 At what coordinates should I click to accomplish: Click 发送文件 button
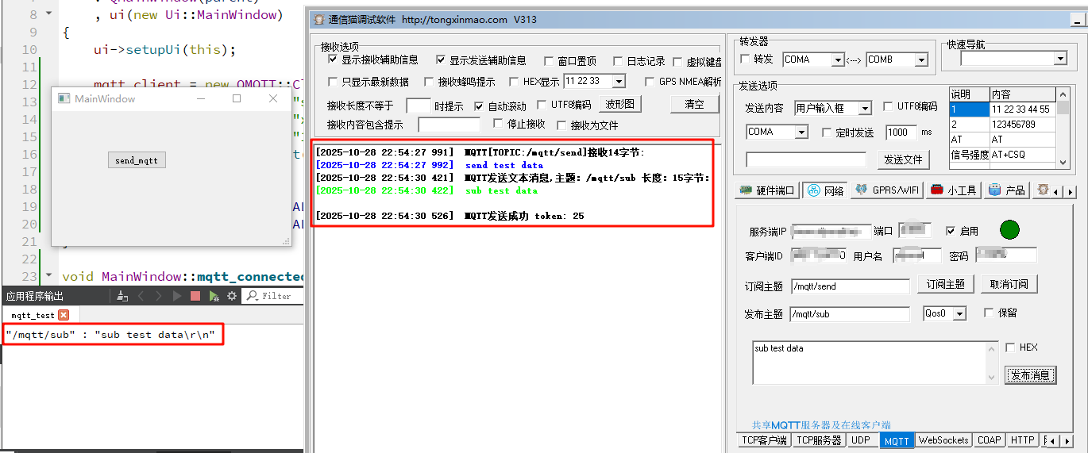(x=904, y=159)
